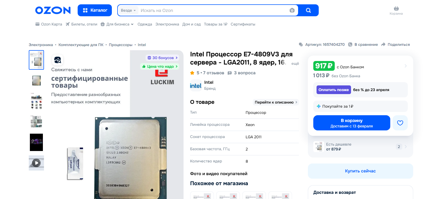This screenshot has height=199, width=436.
Task: Open the seller chat icon on product image
Action: 58,60
